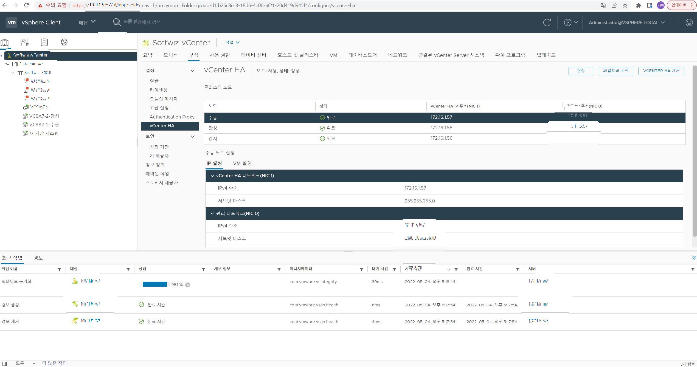This screenshot has width=697, height=367.
Task: Switch to the 사용 권한 tab
Action: 220,55
